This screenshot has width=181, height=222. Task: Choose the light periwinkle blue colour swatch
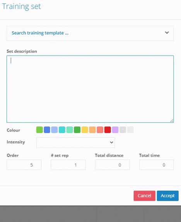pos(55,130)
